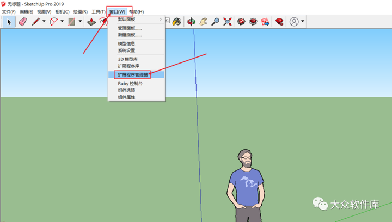This screenshot has height=222, width=392.
Task: Choose 组件属性 from the menu
Action: pos(137,97)
